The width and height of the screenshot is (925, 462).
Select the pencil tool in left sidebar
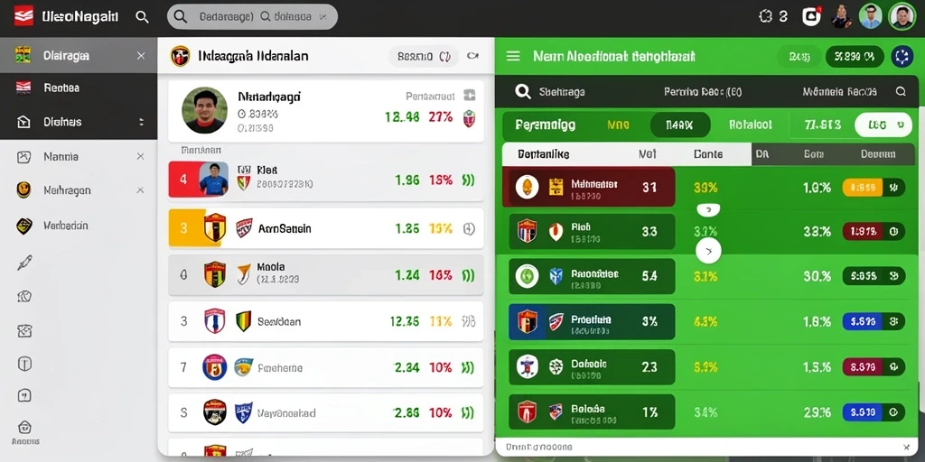pos(24,263)
